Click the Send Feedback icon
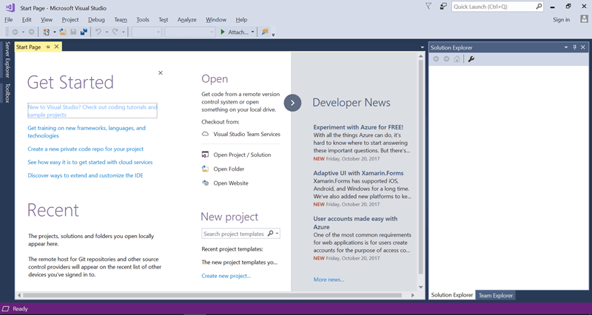This screenshot has height=315, width=592. 443,6
